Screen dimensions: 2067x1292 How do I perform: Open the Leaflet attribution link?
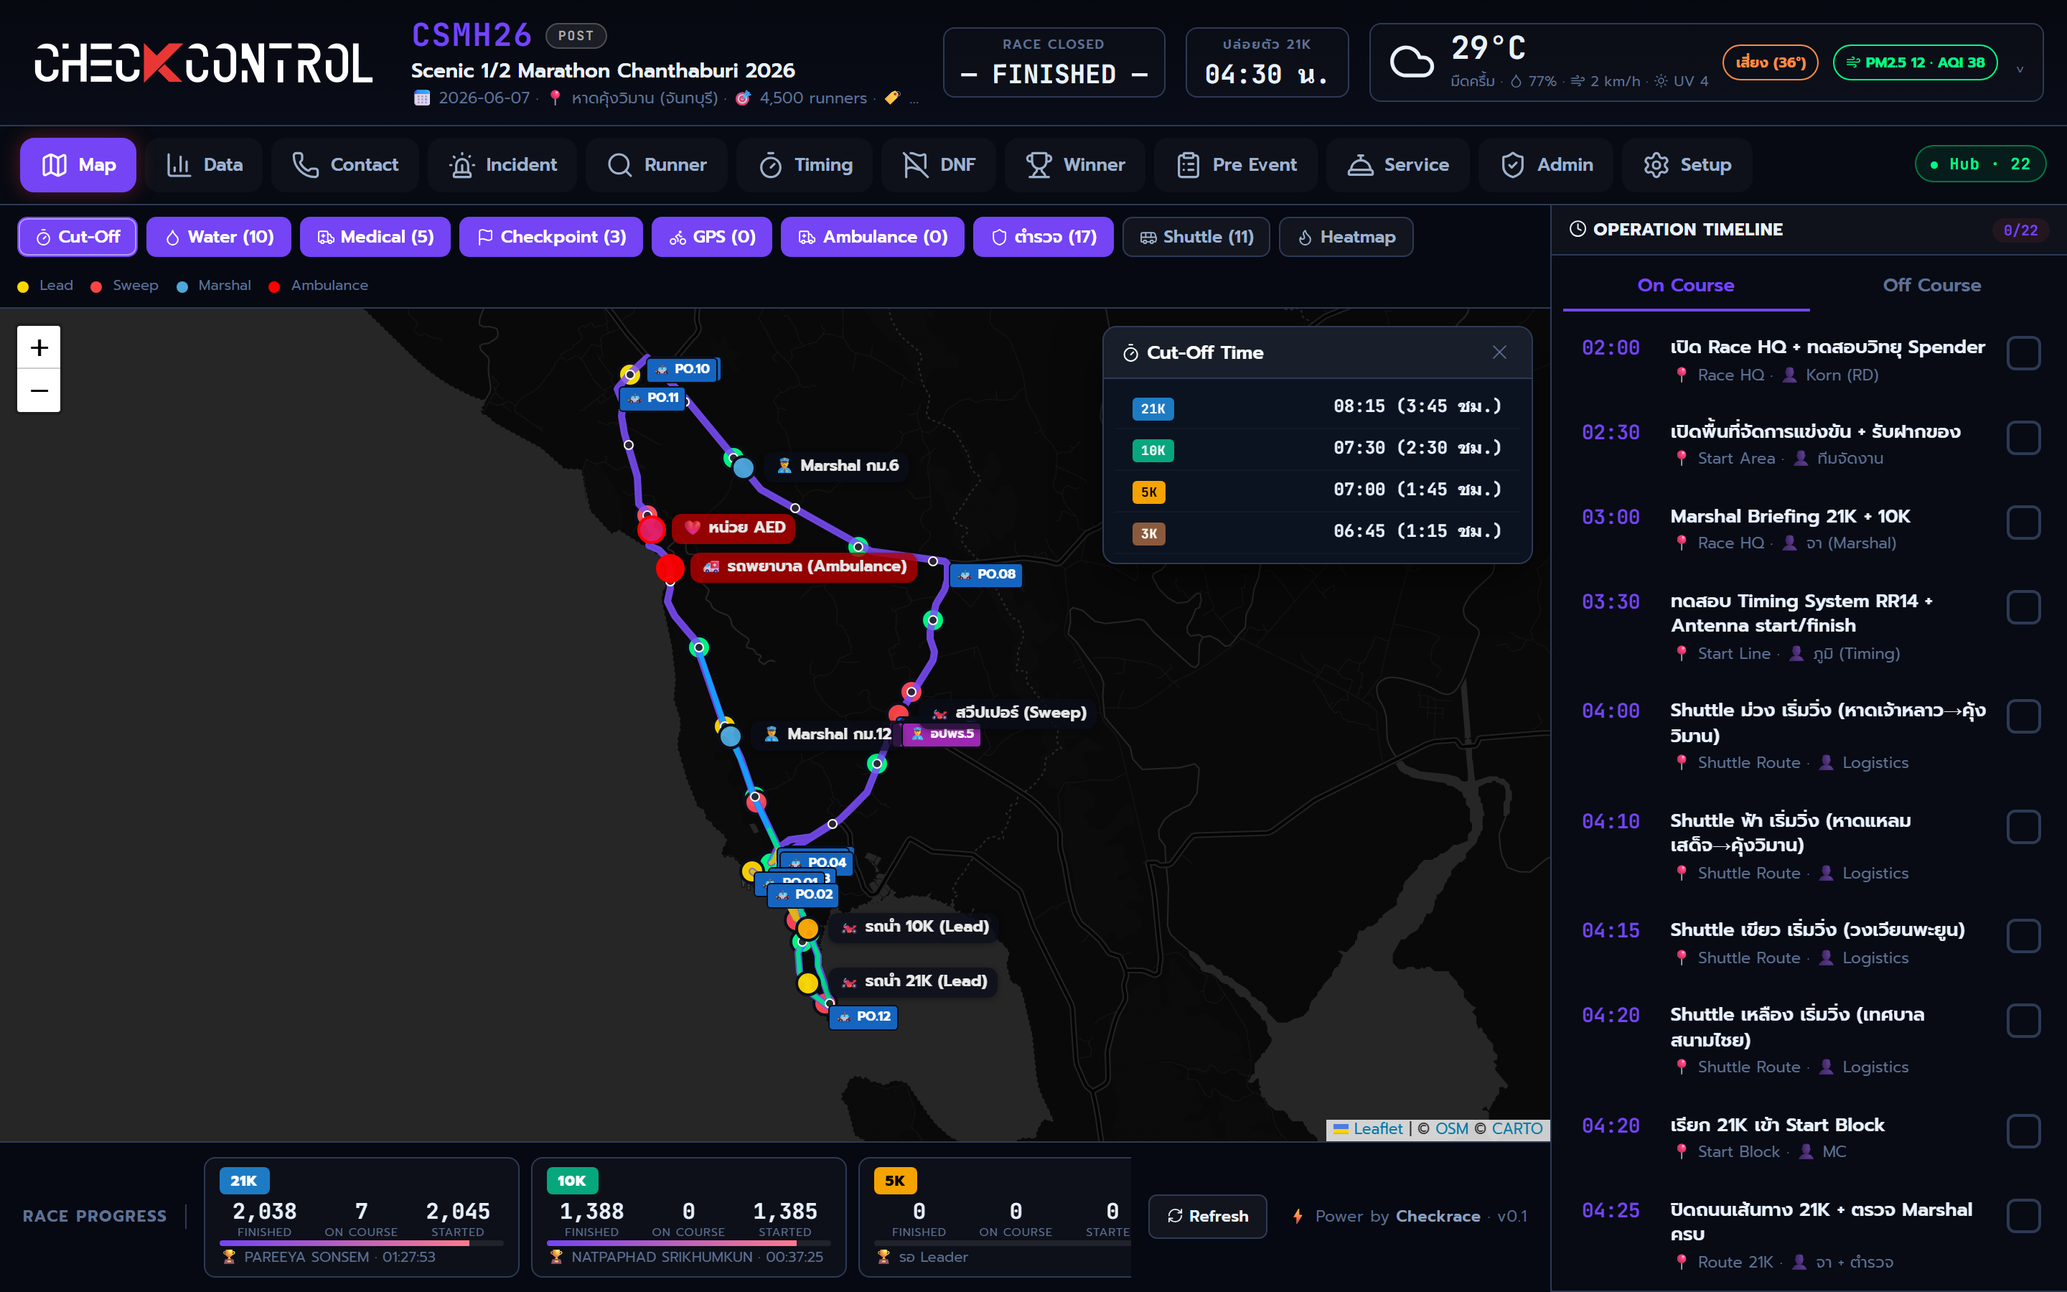pyautogui.click(x=1369, y=1129)
